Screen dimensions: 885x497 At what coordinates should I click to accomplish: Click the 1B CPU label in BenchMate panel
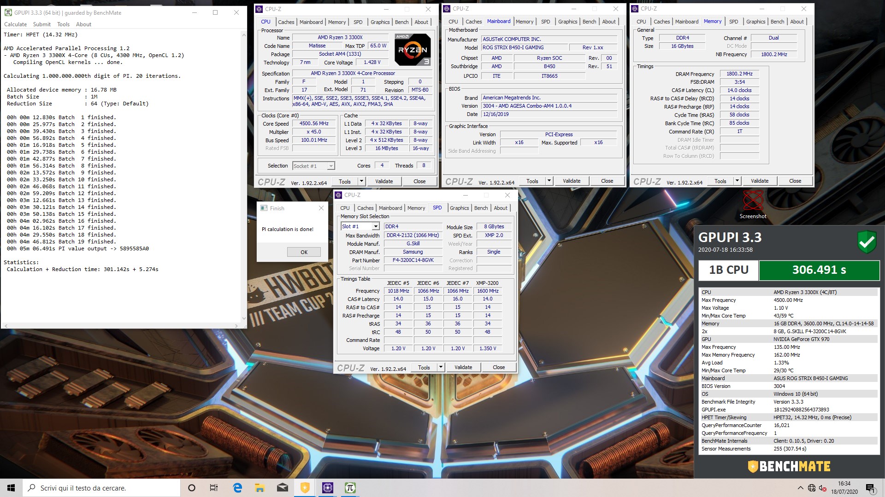729,270
